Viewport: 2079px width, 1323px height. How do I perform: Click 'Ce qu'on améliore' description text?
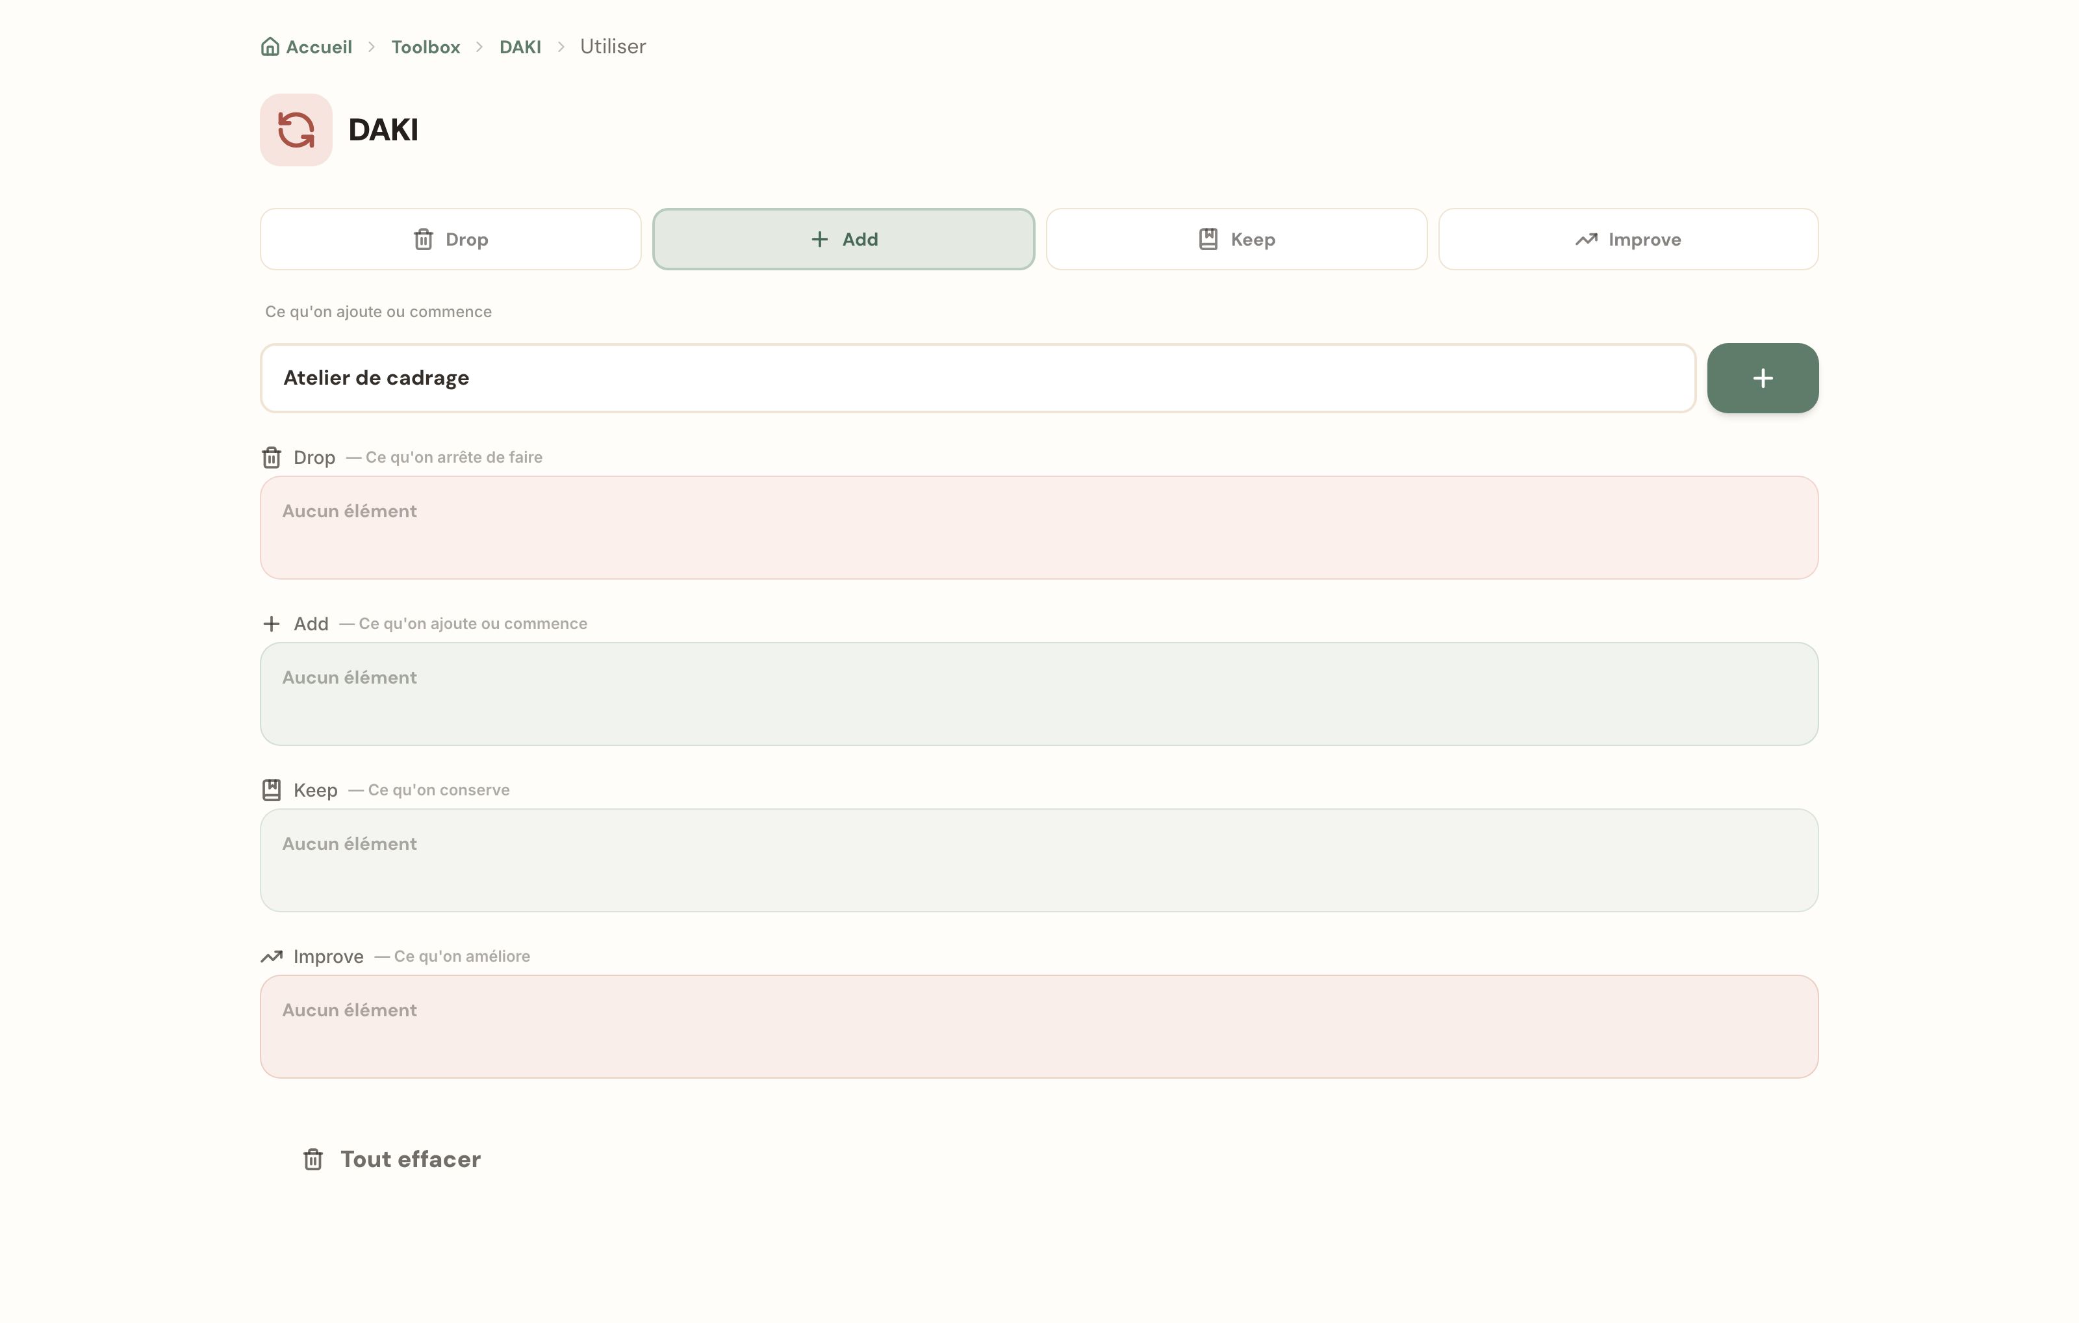pyautogui.click(x=462, y=957)
